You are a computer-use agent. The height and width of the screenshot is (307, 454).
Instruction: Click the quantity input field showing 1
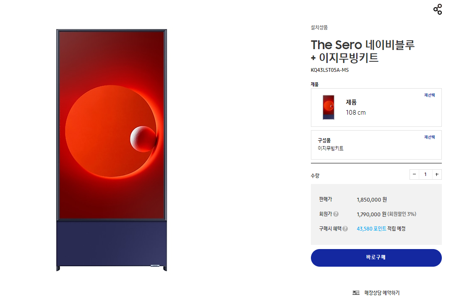425,174
